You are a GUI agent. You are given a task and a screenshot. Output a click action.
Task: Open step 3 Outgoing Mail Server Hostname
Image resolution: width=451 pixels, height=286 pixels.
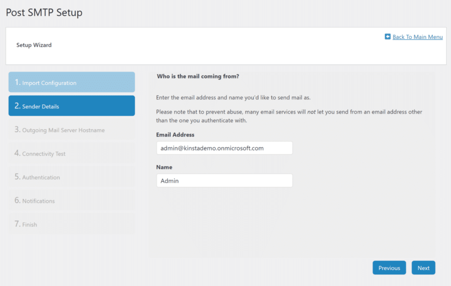pos(71,130)
